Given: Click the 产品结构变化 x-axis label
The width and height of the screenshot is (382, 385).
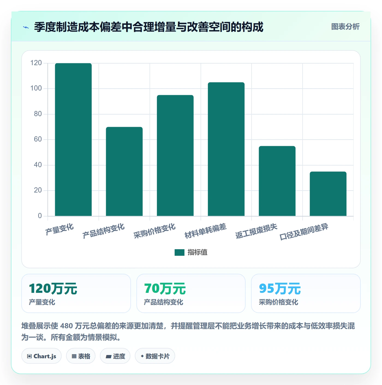Looking at the screenshot, I should click(x=103, y=231).
